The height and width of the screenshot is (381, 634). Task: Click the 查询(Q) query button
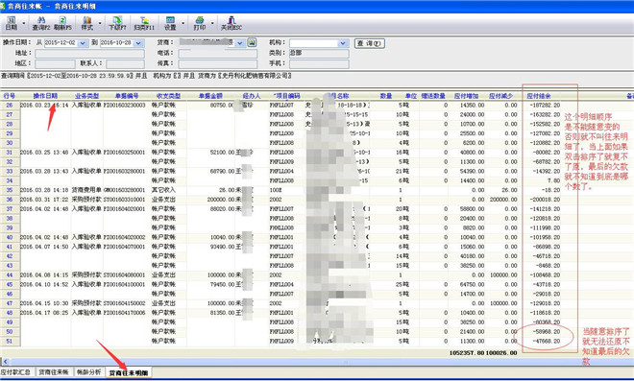click(370, 43)
